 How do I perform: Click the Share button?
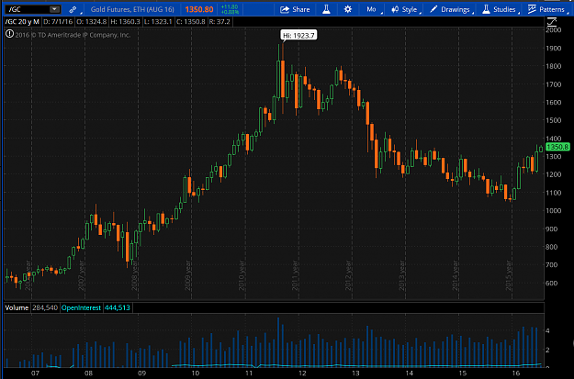point(295,9)
